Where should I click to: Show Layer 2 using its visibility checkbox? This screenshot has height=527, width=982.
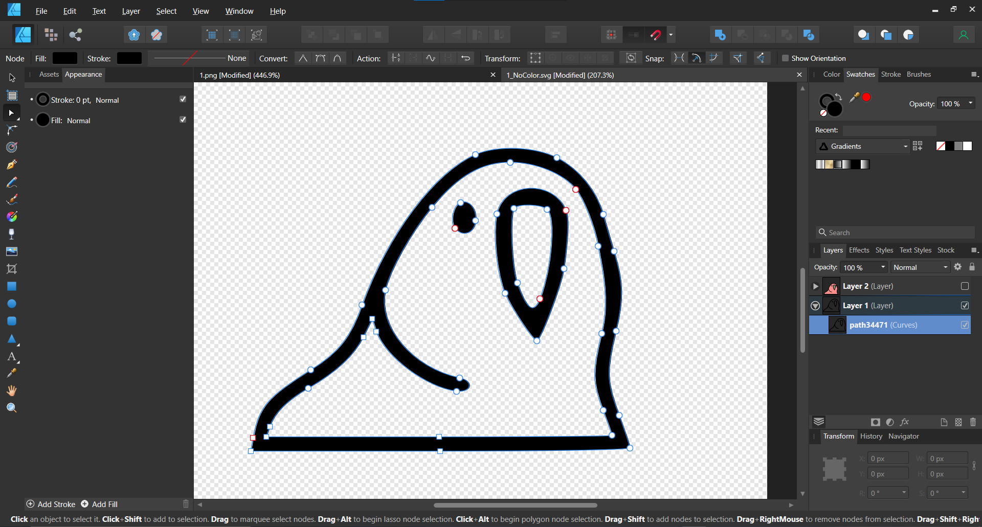[x=965, y=286]
